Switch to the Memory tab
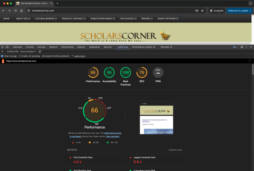Viewport: 254px width, 171px height. tap(81, 47)
